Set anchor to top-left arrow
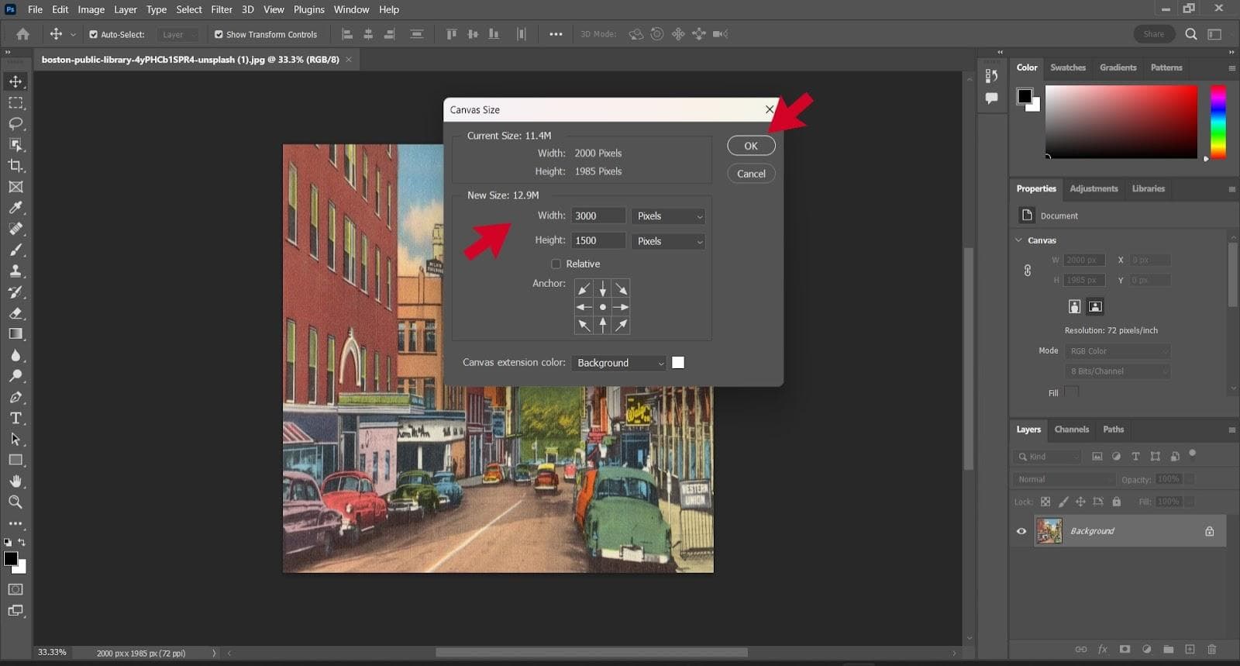The height and width of the screenshot is (666, 1240). point(584,288)
